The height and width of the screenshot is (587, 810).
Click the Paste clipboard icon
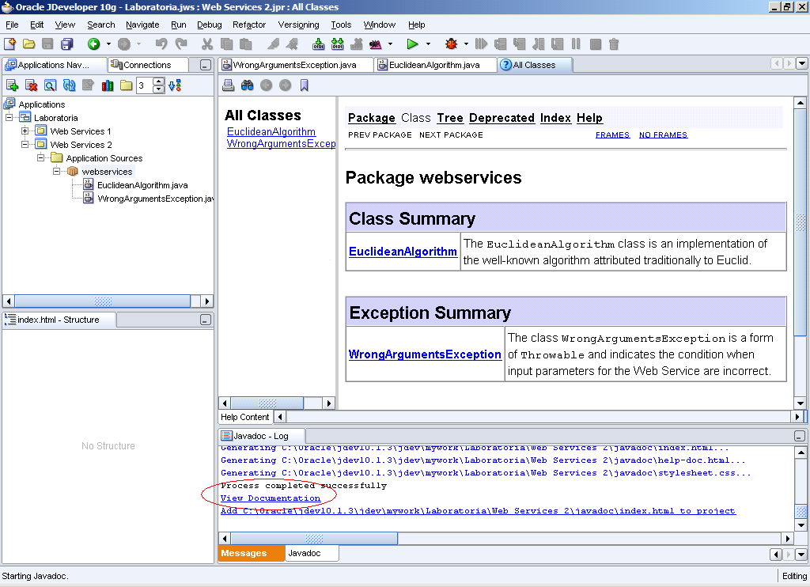(x=246, y=44)
